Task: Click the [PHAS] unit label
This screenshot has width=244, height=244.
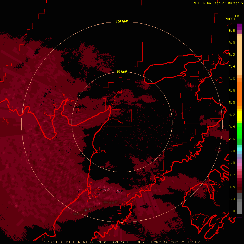Action: click(x=229, y=19)
